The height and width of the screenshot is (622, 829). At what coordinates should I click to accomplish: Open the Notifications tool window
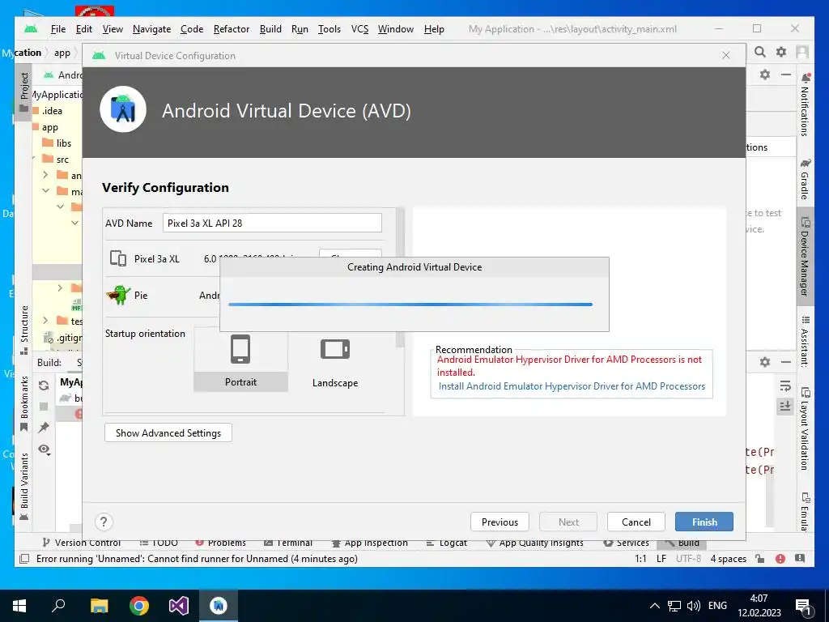point(805,104)
